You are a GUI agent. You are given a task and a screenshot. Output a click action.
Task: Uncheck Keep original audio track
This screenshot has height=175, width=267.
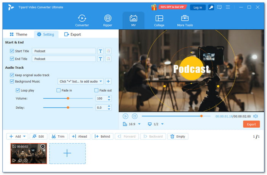point(12,75)
